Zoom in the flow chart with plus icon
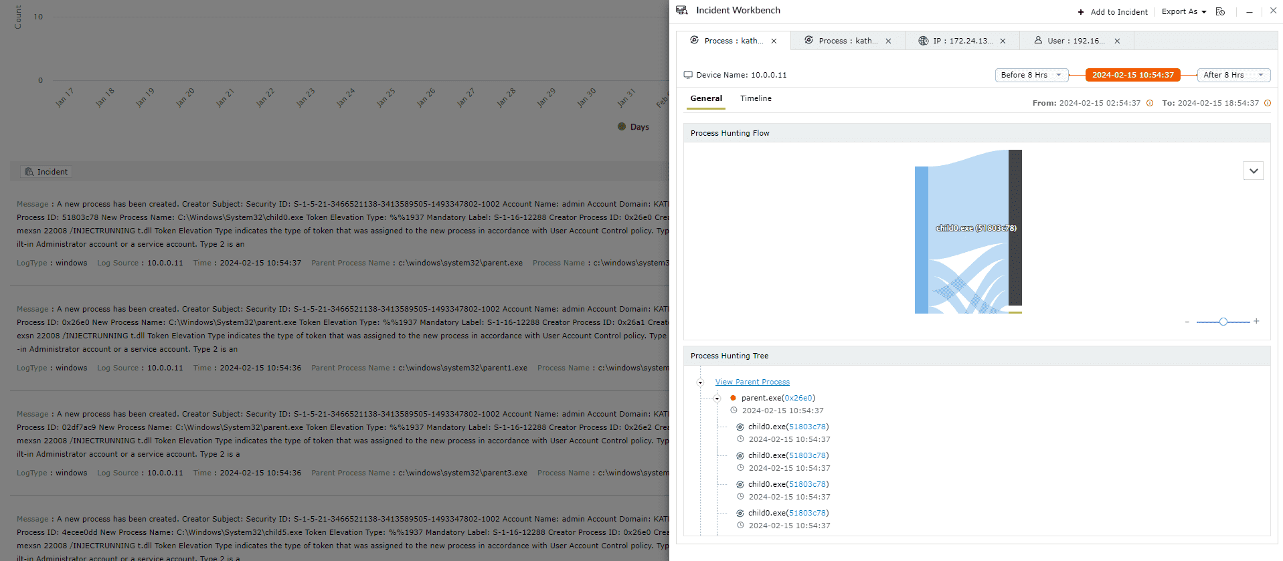 tap(1257, 322)
